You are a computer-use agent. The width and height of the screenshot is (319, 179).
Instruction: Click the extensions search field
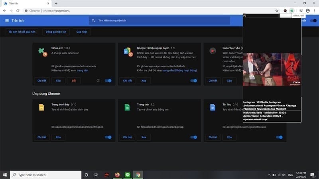click(x=159, y=21)
